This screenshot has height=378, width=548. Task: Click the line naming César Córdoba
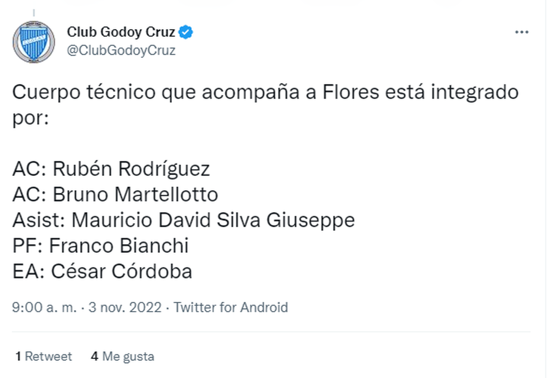coord(102,271)
